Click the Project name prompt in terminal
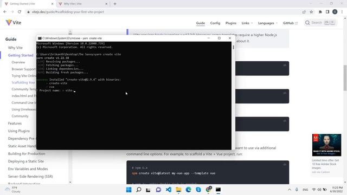The image size is (347, 195). tap(56, 90)
